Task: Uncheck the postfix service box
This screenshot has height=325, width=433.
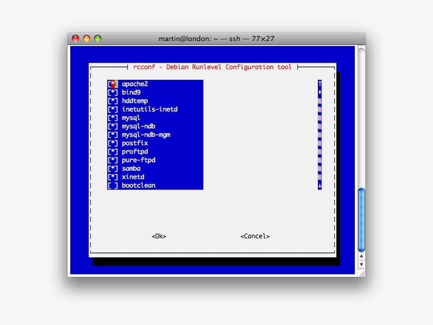Action: tap(112, 143)
